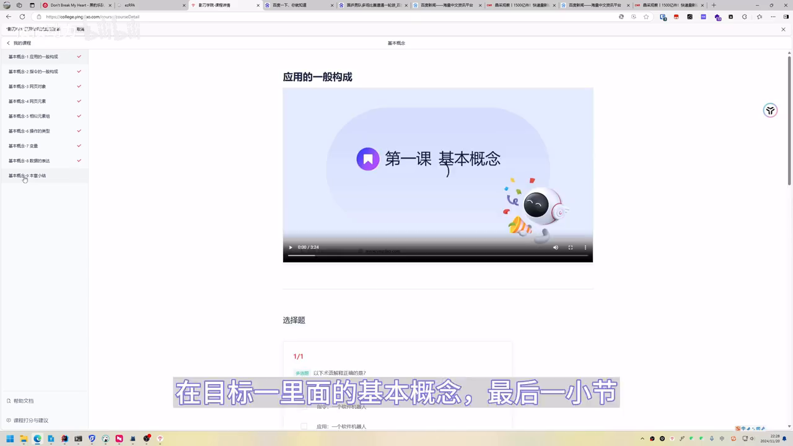Enter fullscreen mode on the video player
The image size is (793, 446).
click(x=571, y=247)
